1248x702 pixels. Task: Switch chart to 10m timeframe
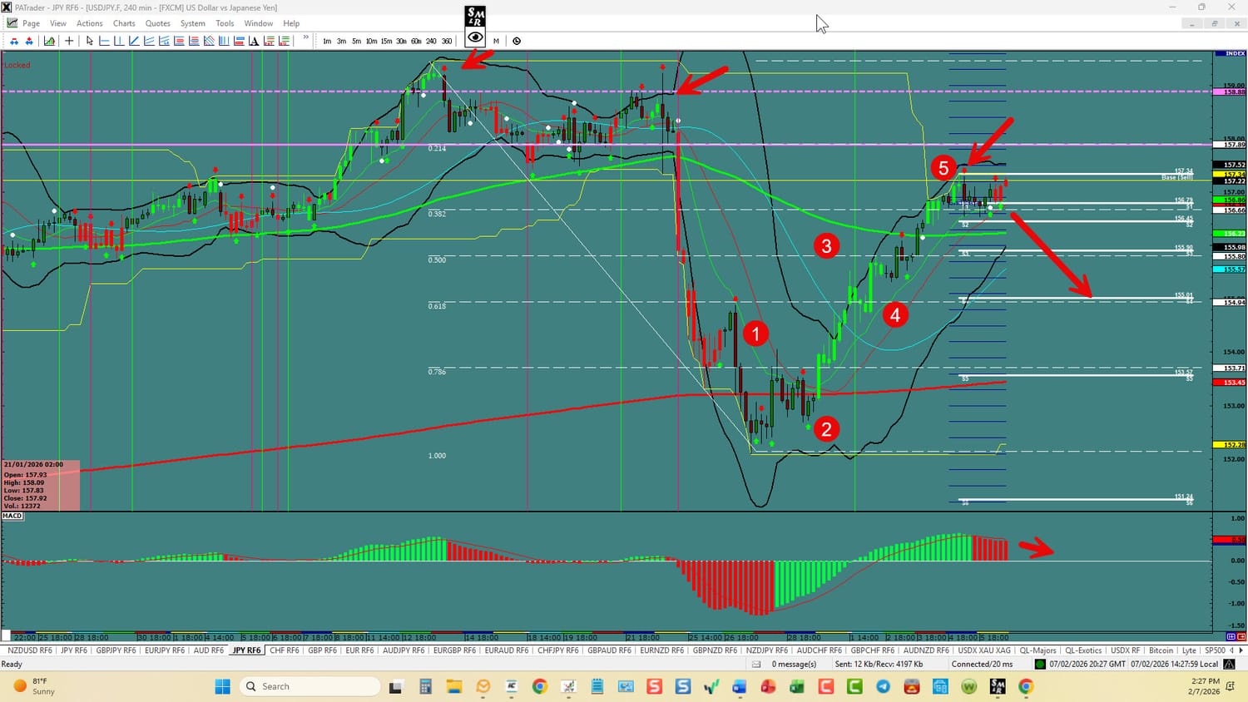[371, 41]
